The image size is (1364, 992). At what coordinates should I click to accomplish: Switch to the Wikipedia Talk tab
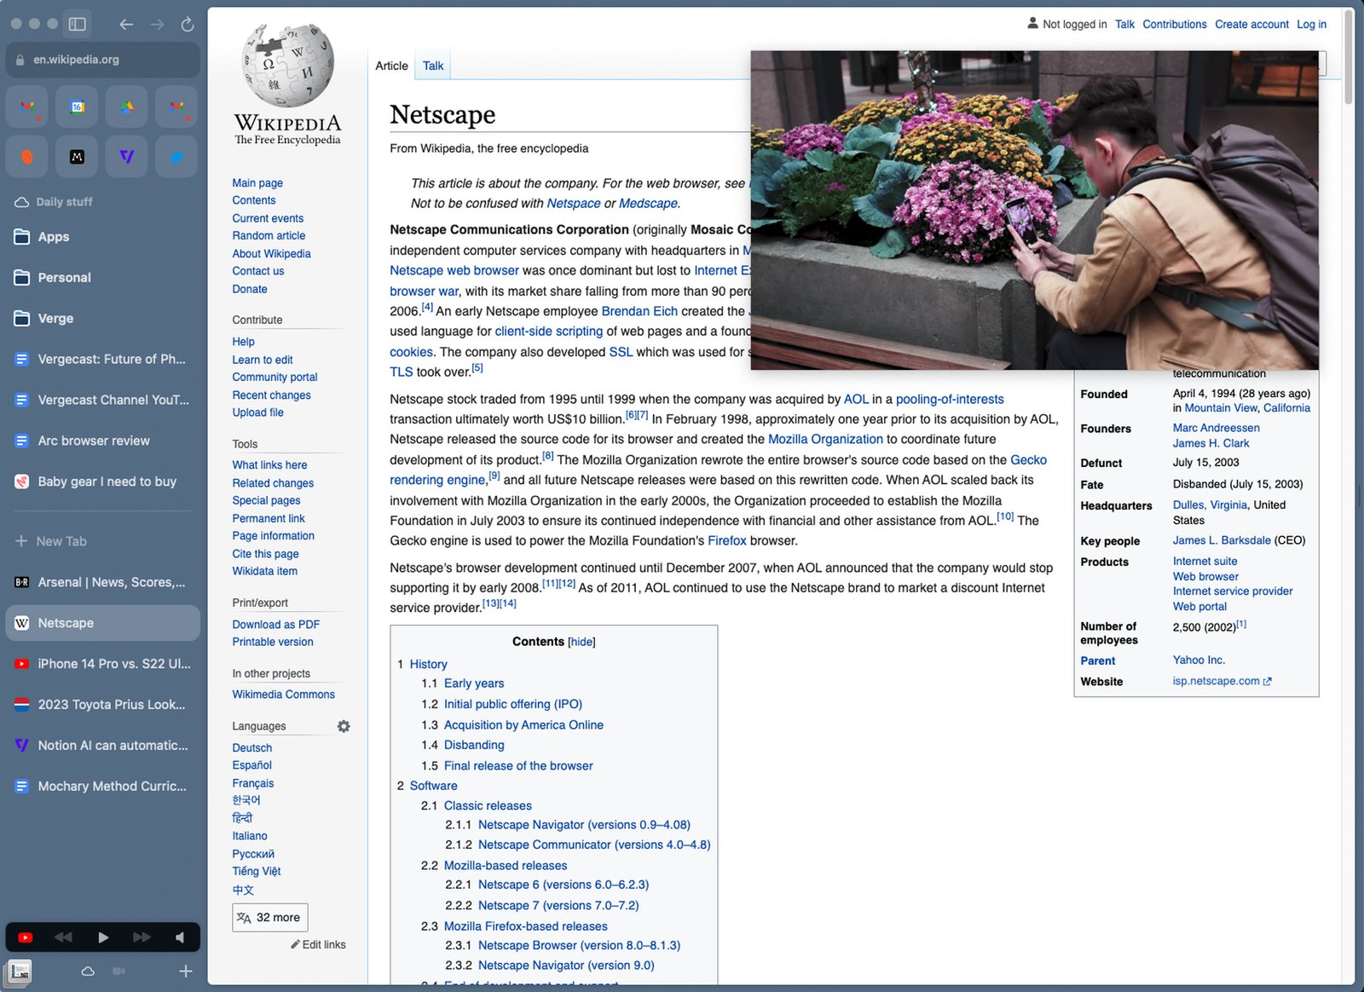click(x=433, y=66)
